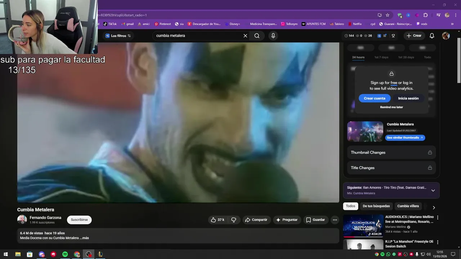Click the 'Crear' button
461x259 pixels.
pyautogui.click(x=414, y=36)
